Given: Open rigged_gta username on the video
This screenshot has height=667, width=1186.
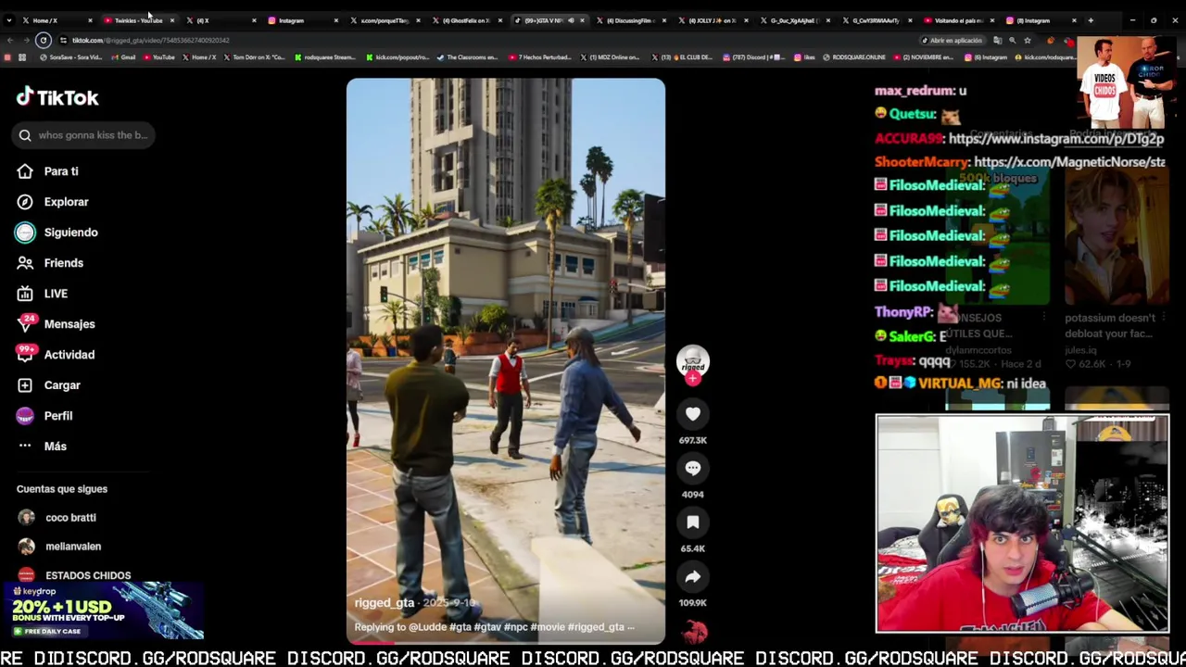Looking at the screenshot, I should 385,603.
